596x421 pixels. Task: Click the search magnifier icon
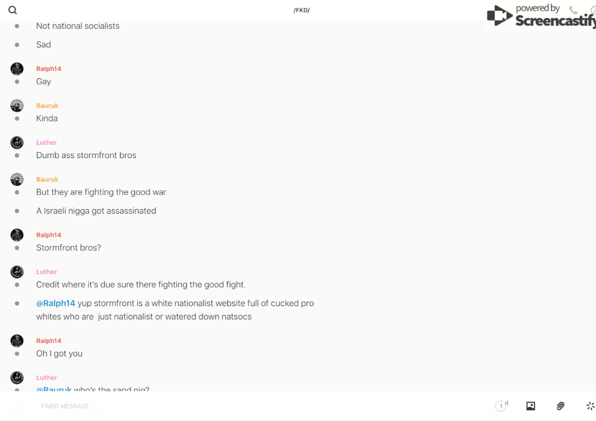pos(13,10)
